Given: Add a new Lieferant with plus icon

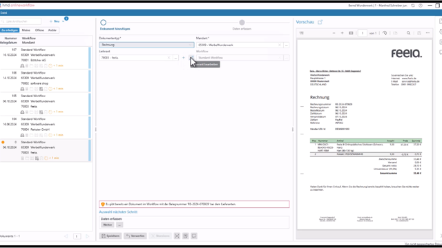Looking at the screenshot, I should (x=184, y=58).
